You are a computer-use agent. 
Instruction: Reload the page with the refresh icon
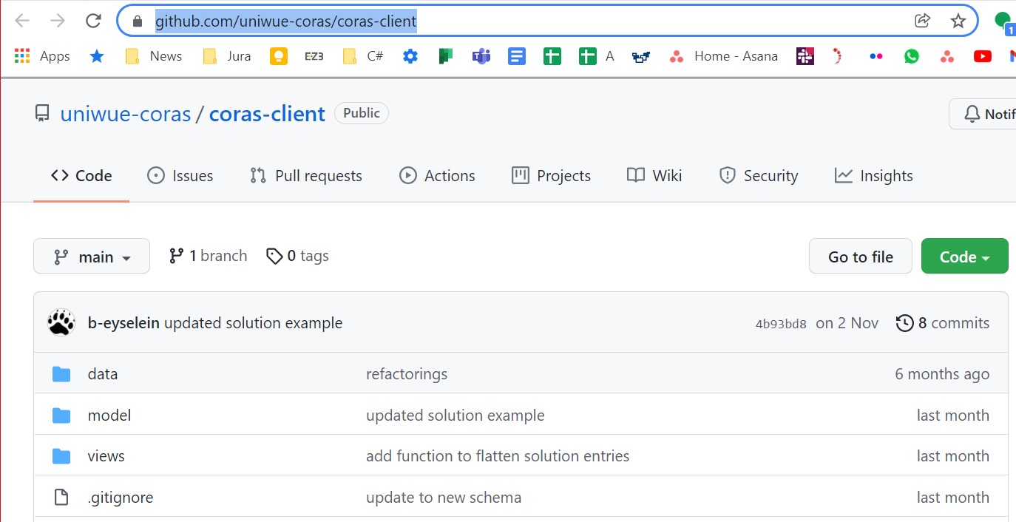93,21
